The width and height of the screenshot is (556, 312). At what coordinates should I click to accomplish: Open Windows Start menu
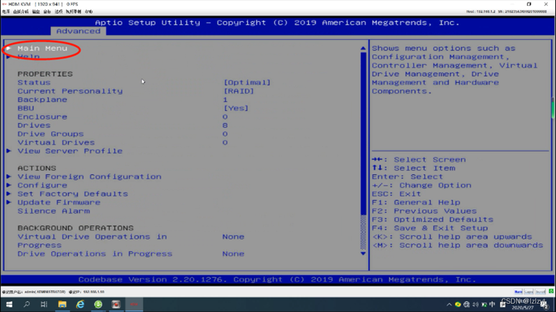pos(9,304)
